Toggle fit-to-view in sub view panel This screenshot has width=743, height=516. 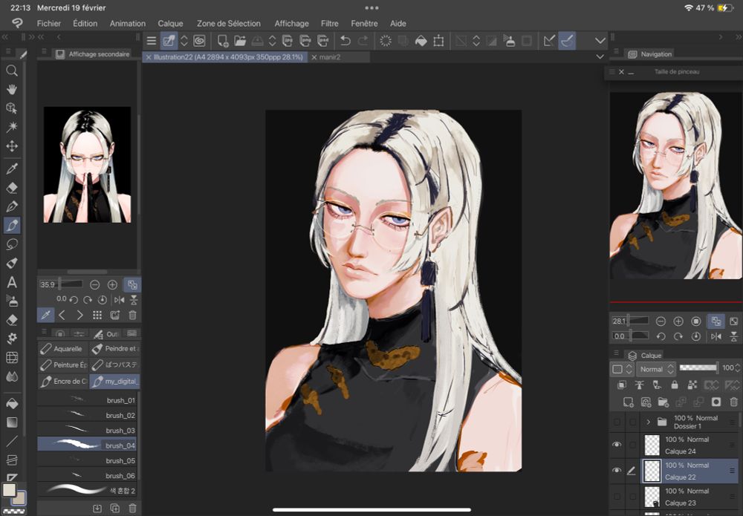[x=132, y=284]
